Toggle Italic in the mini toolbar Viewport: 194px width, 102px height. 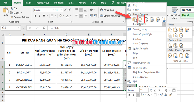pos(133,95)
